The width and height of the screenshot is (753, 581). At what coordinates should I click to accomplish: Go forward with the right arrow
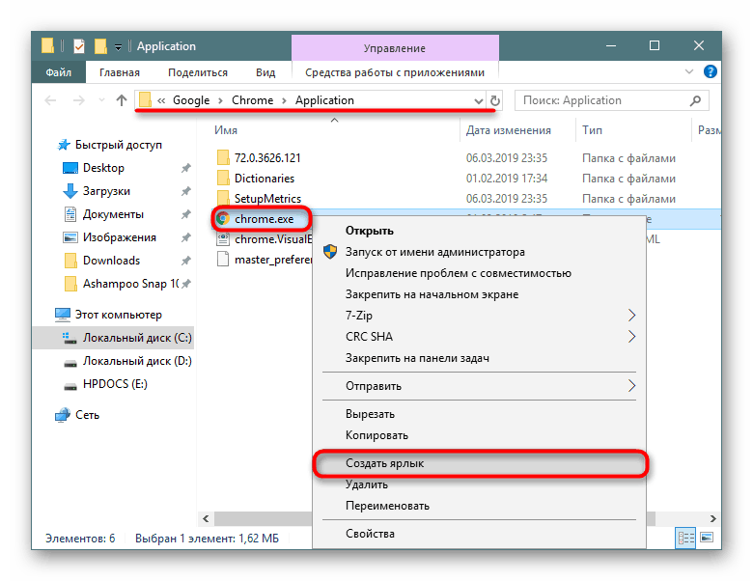[x=79, y=100]
